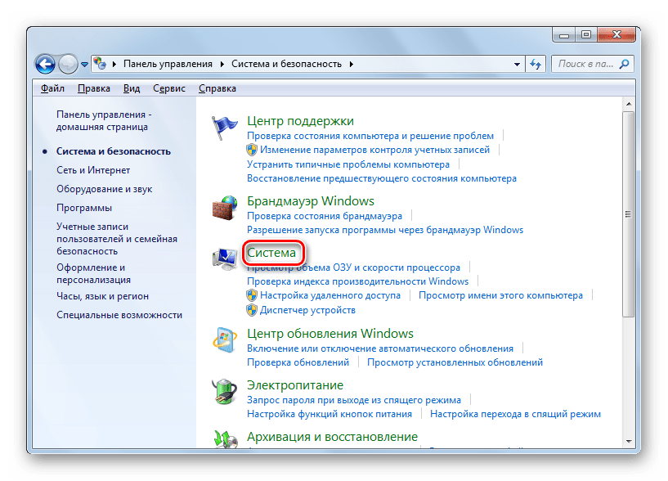668x481 pixels.
Task: Open Часы, язык и регион category
Action: click(103, 296)
